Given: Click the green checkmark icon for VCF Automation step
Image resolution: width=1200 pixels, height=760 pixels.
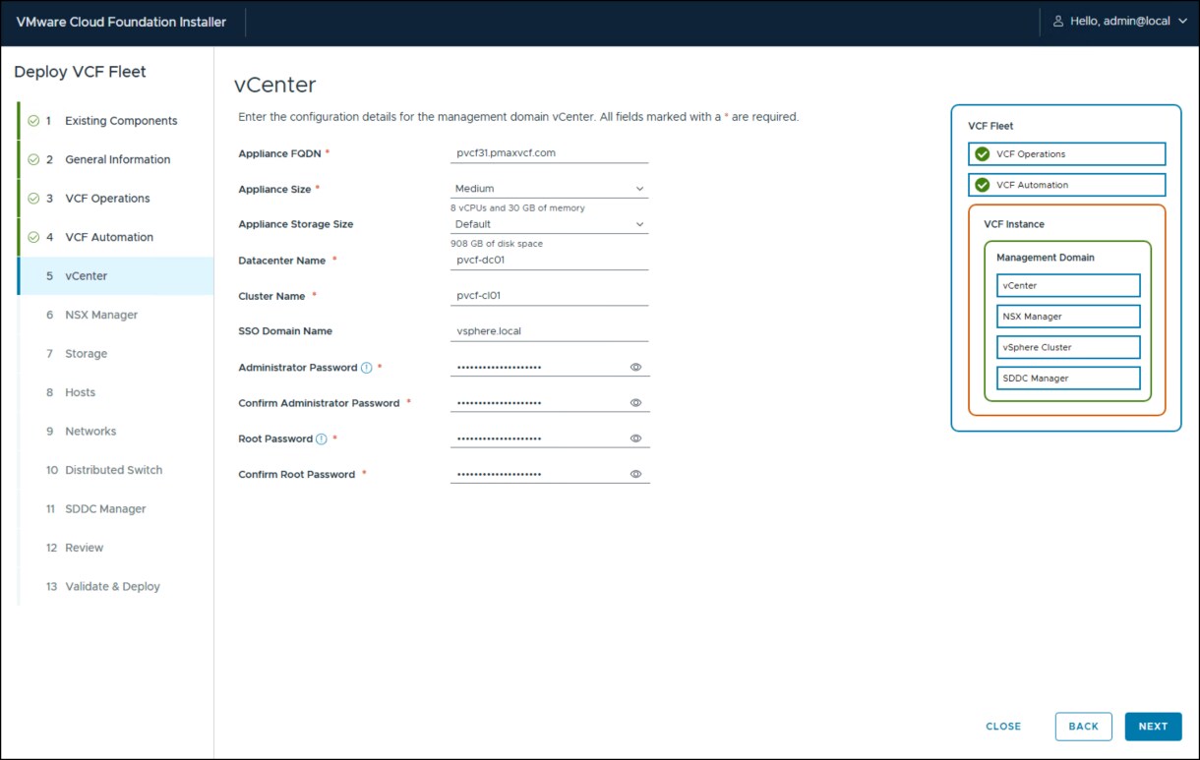Looking at the screenshot, I should tap(33, 237).
